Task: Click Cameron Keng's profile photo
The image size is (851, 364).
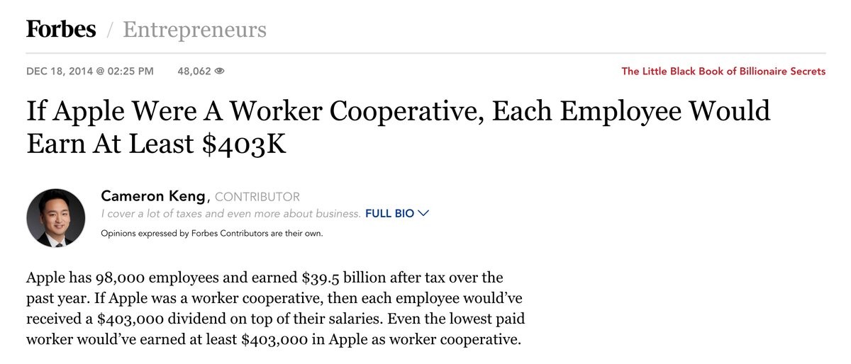Action: [56, 218]
